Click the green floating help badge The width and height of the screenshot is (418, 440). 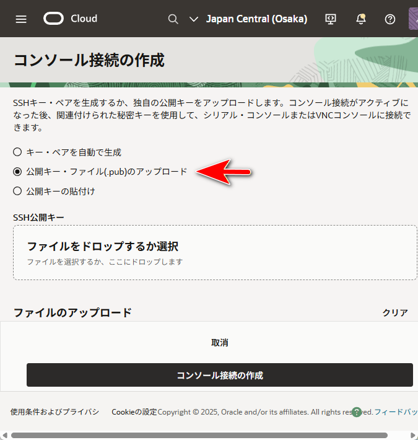click(356, 412)
